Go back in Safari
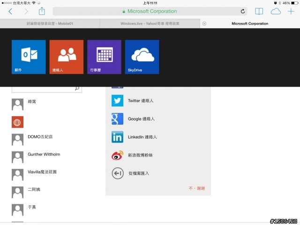 10,11
